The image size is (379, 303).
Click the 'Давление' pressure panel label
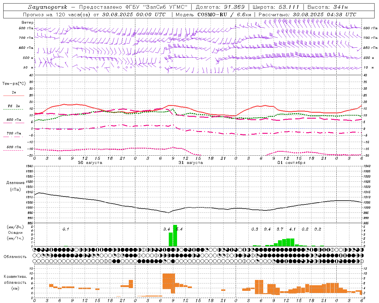[15, 183]
